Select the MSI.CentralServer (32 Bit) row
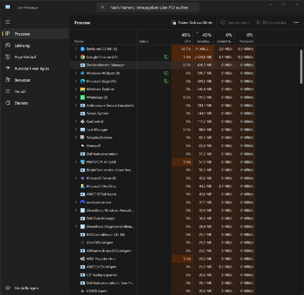Screen dimensions: 304x295 pyautogui.click(x=163, y=235)
